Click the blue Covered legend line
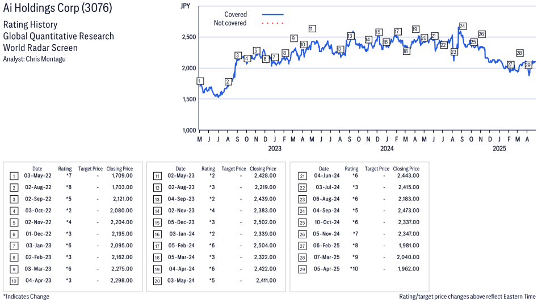This screenshot has width=542, height=300. coord(273,15)
